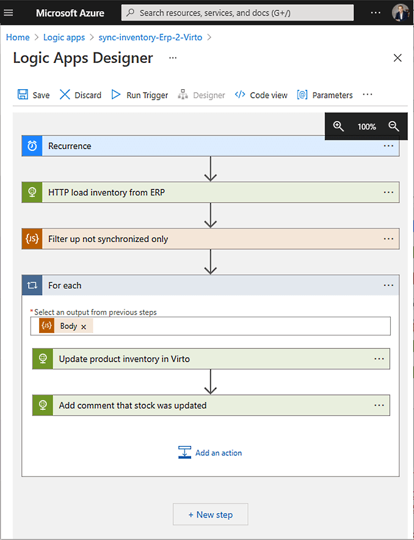This screenshot has height=540, width=414.
Task: Open For each step options menu
Action: (x=388, y=285)
